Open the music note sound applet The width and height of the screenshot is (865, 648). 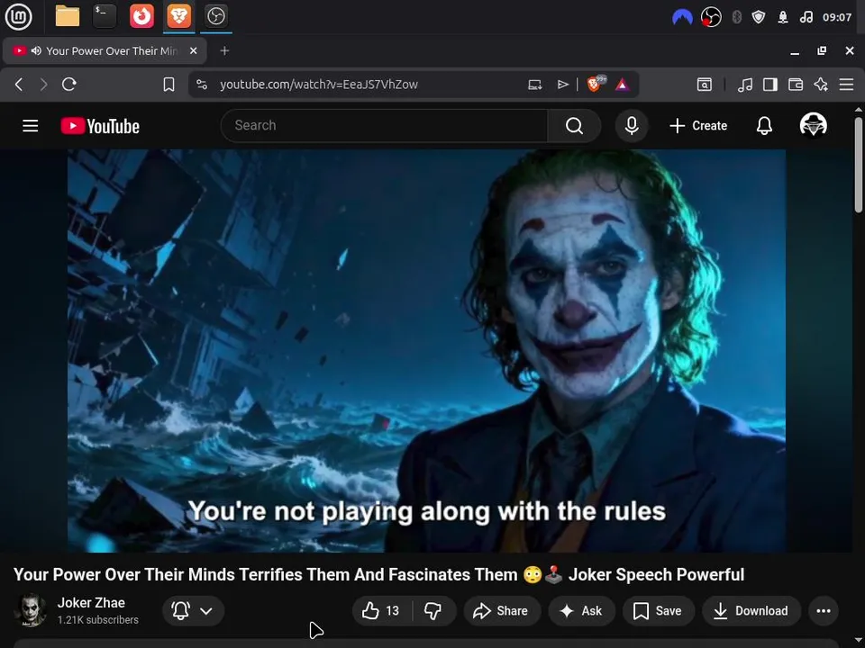coord(806,17)
